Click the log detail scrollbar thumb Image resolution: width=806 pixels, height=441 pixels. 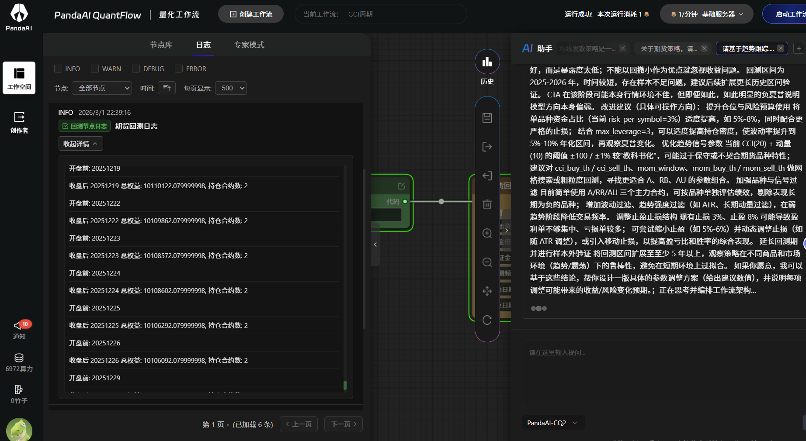pyautogui.click(x=345, y=385)
